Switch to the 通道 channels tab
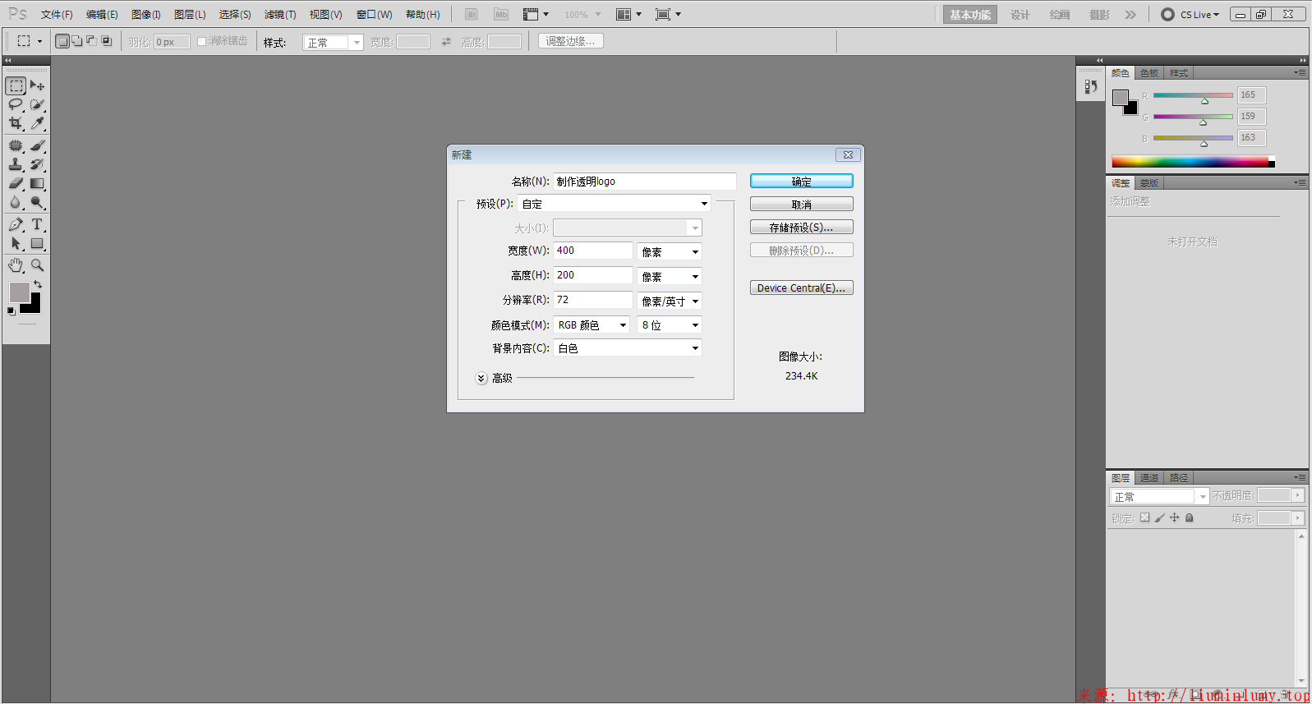The width and height of the screenshot is (1312, 704). tap(1149, 478)
